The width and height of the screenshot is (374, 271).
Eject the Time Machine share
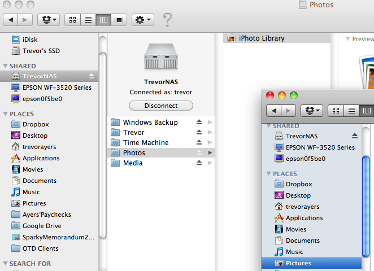pyautogui.click(x=199, y=142)
